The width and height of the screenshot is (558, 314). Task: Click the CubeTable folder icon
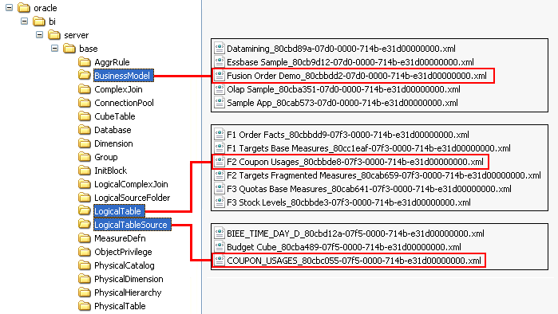(85, 116)
